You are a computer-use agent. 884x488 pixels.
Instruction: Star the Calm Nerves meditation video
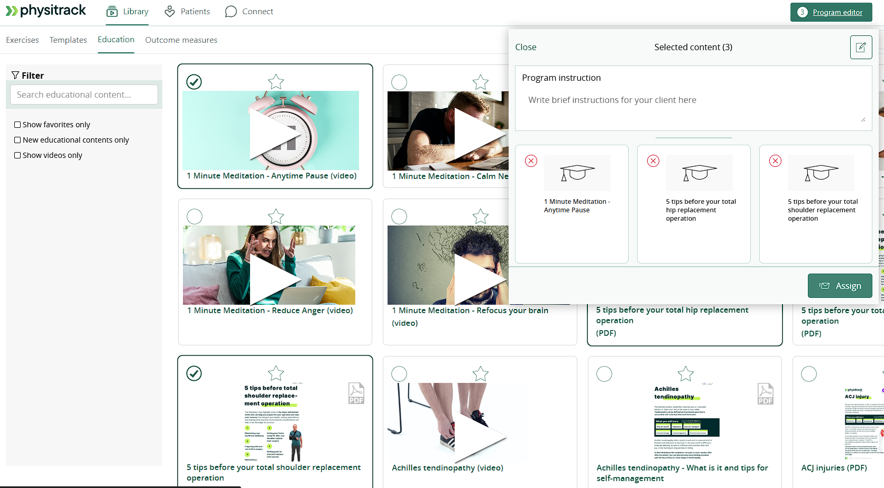[x=481, y=82]
